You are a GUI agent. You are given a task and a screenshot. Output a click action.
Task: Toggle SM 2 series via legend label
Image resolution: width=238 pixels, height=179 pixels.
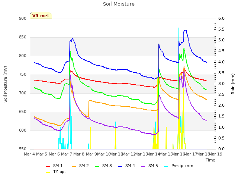coord(84,166)
